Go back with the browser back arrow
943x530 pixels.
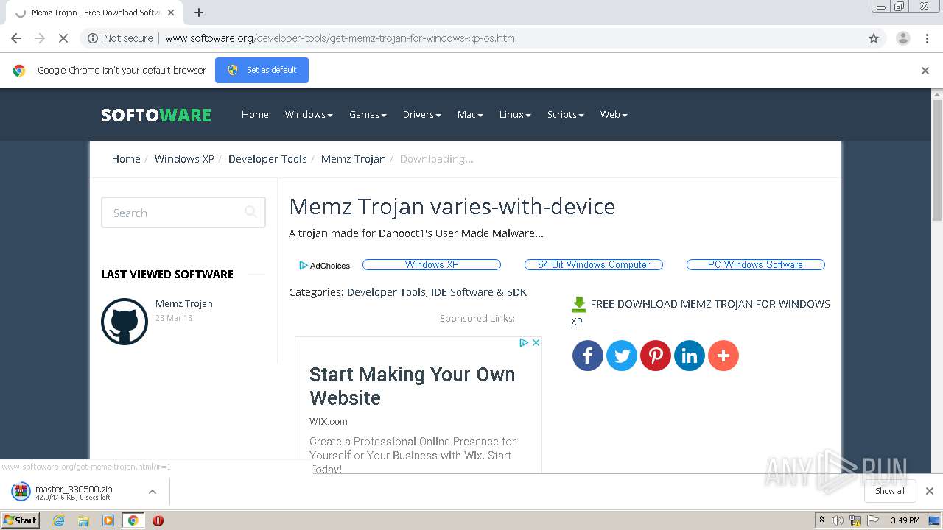(16, 38)
